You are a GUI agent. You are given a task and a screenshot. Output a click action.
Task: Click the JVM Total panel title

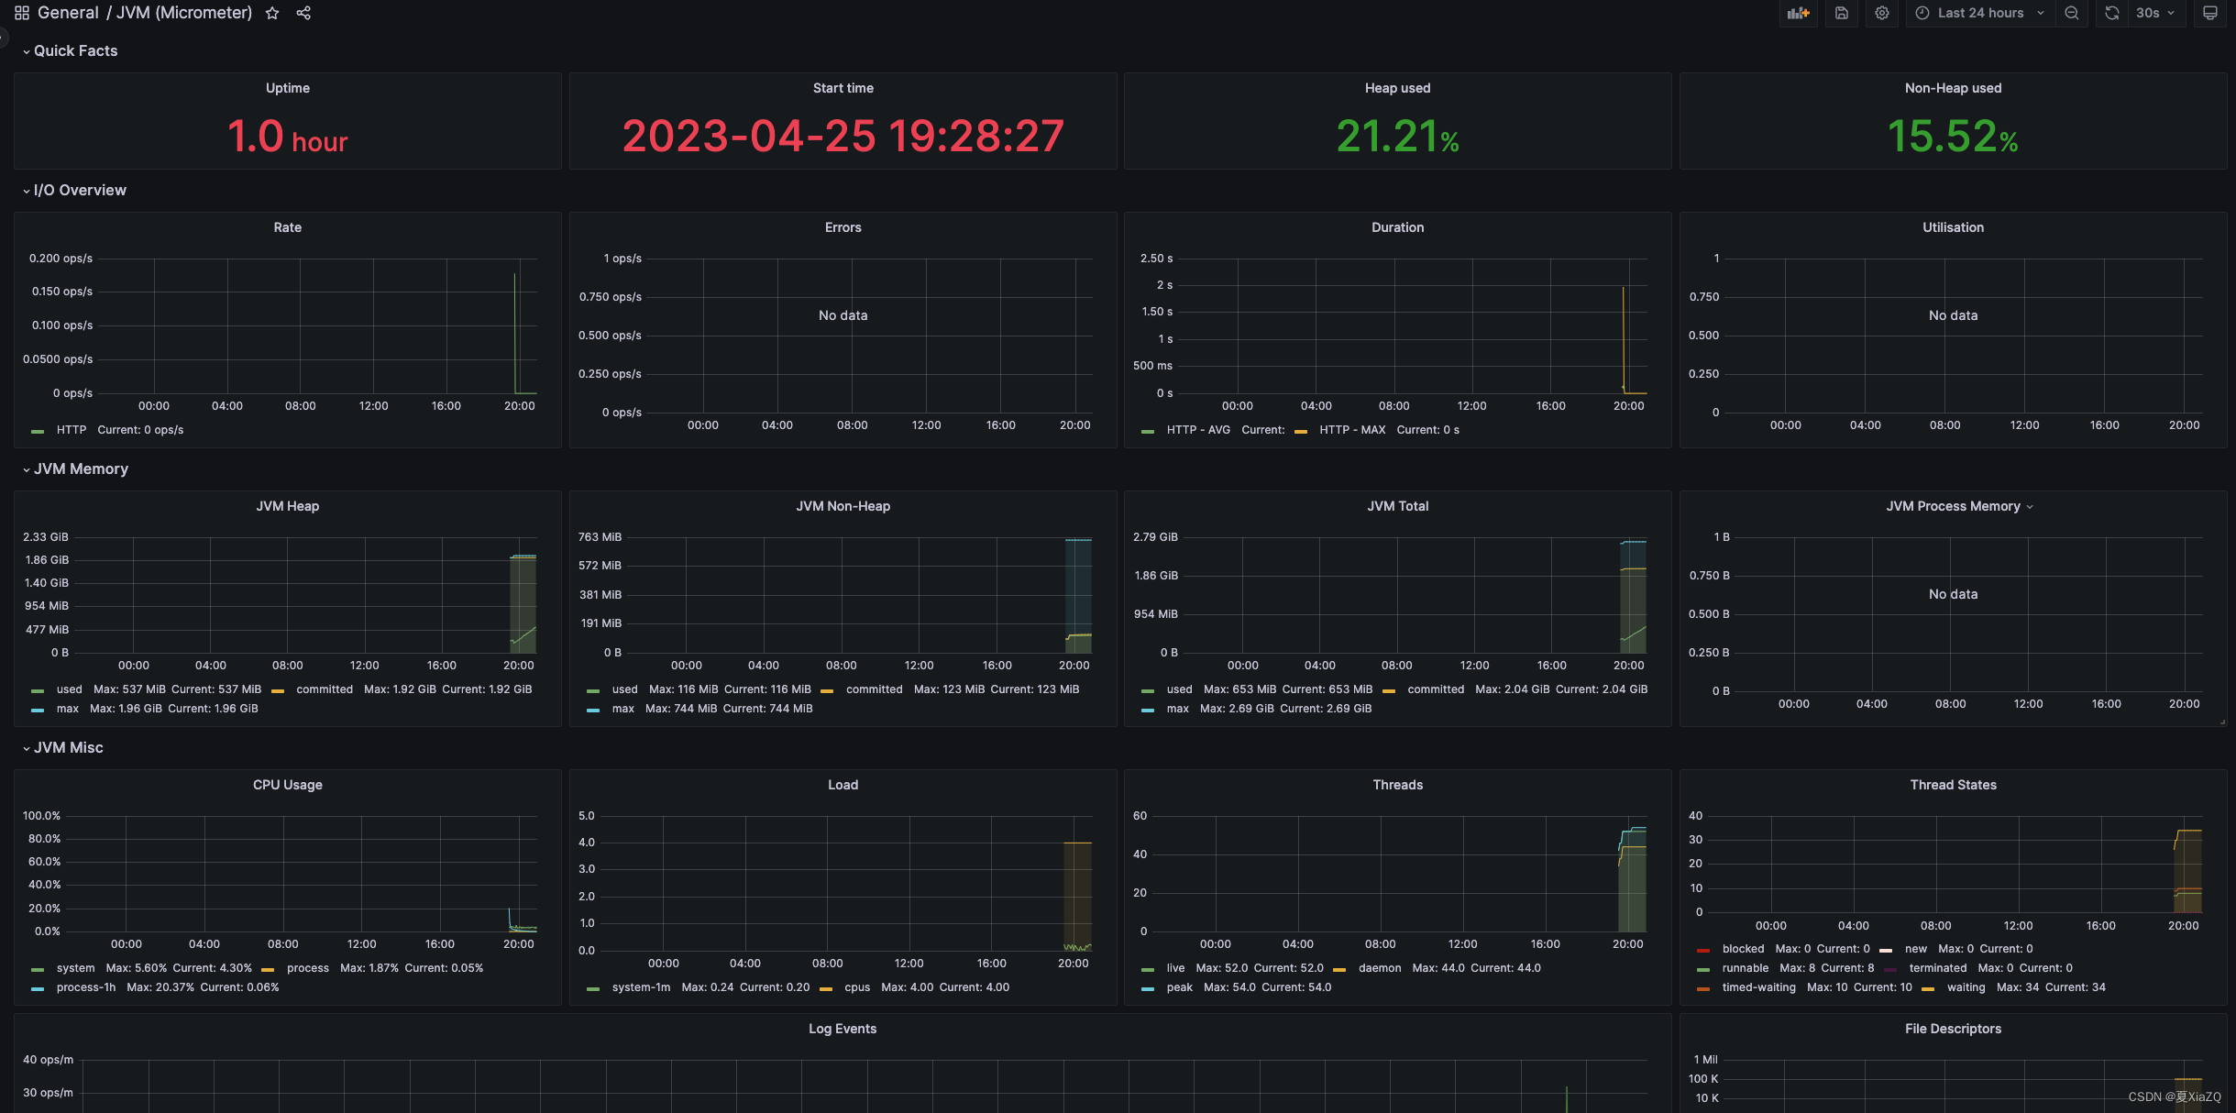[1398, 506]
